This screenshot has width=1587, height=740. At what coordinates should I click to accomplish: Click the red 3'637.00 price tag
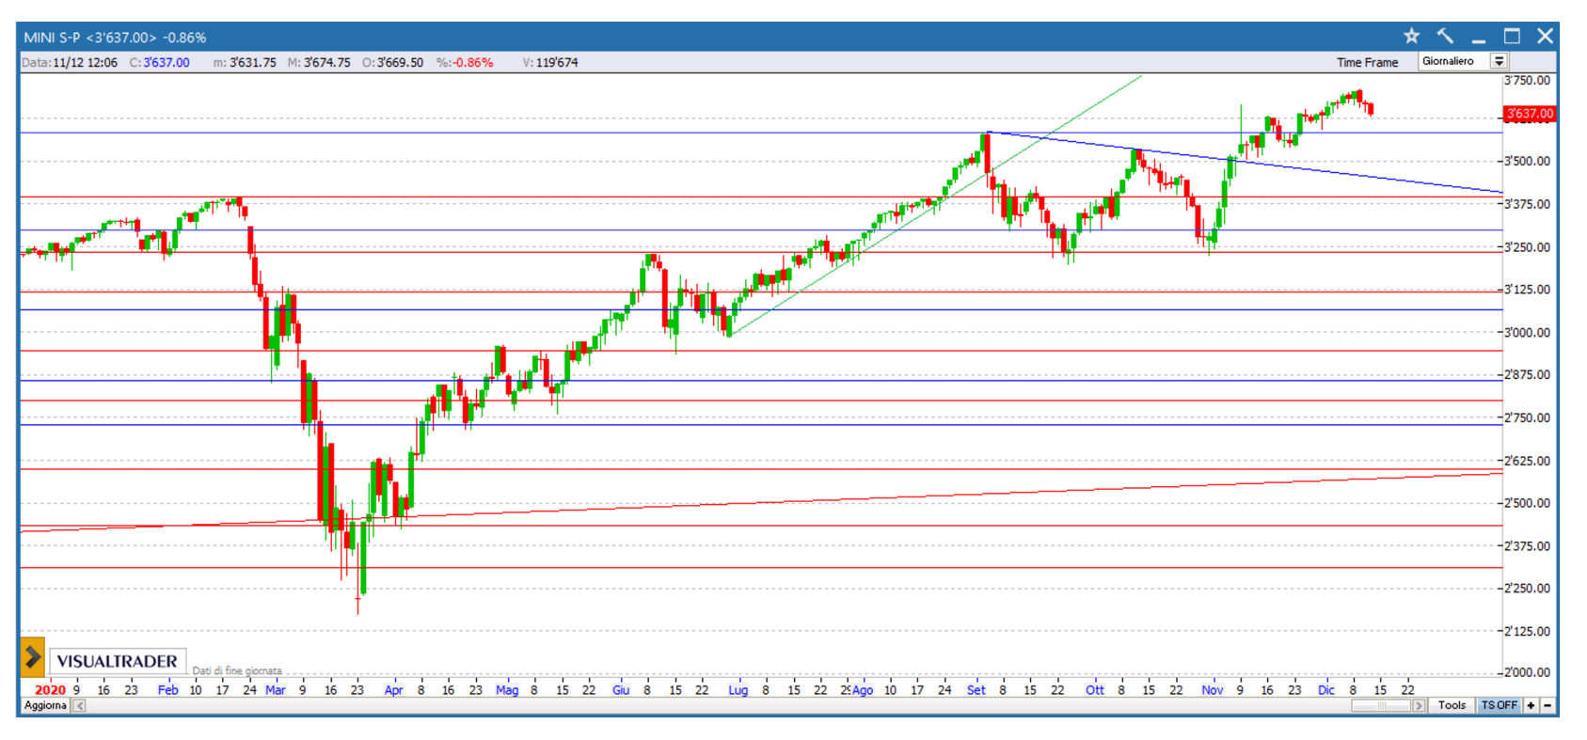click(1530, 114)
